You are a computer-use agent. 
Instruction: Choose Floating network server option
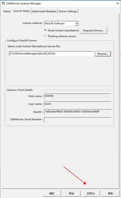pyautogui.click(x=60, y=36)
